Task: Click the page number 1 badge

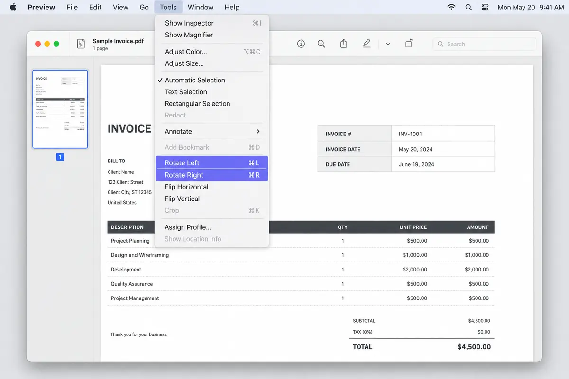Action: (60, 157)
